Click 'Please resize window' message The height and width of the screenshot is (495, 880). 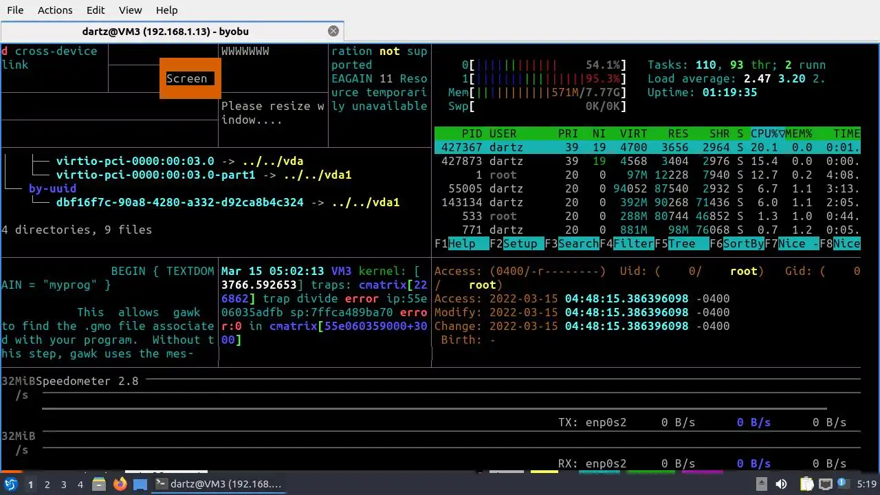point(273,113)
